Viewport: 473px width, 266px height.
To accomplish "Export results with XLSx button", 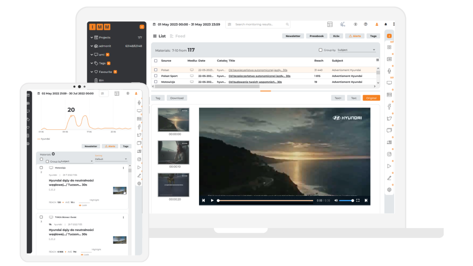I will (x=336, y=36).
